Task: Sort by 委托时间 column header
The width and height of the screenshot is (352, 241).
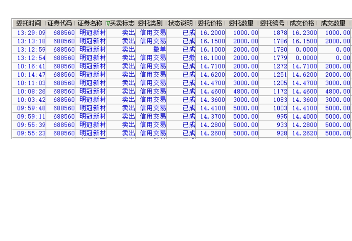Action: pyautogui.click(x=29, y=23)
